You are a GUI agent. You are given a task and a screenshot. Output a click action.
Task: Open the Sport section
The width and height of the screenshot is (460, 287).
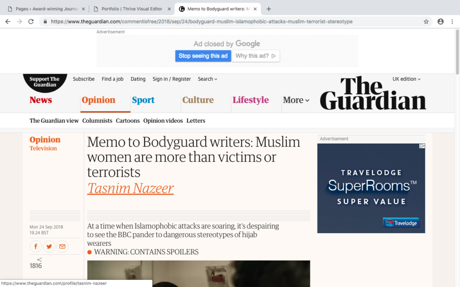[143, 100]
